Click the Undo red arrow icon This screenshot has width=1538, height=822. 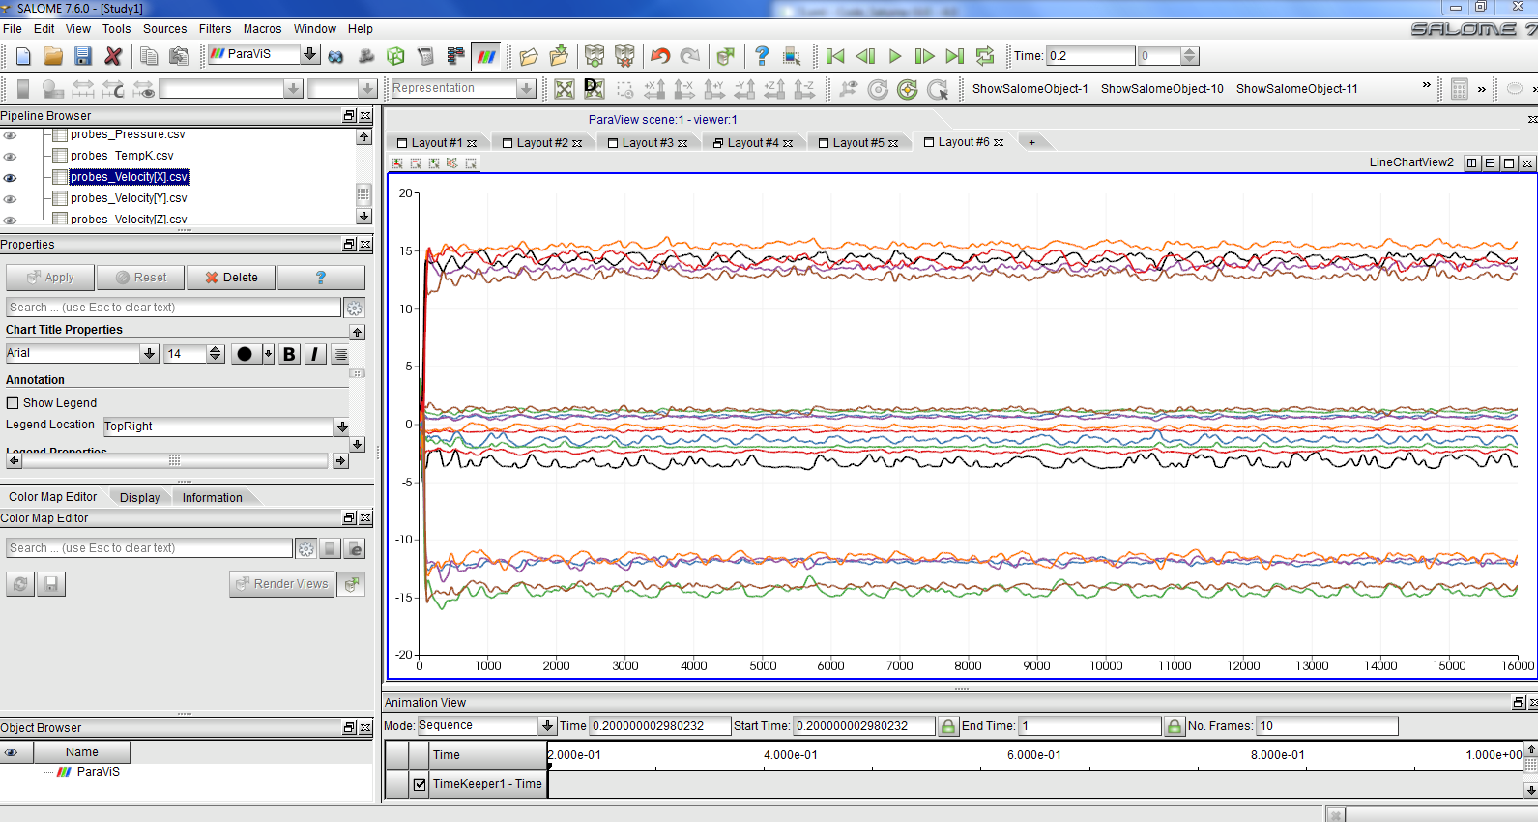660,56
